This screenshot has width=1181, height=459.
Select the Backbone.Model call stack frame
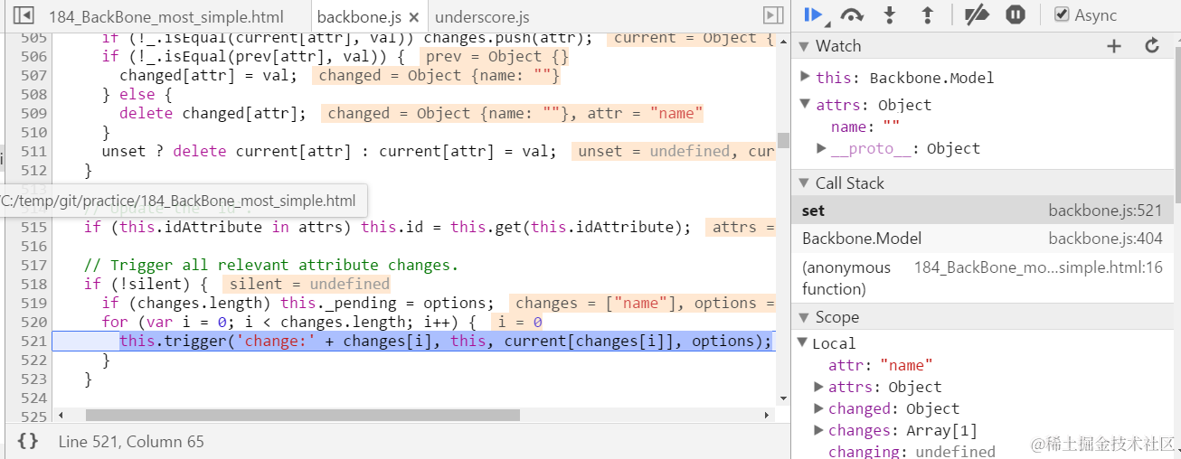(x=983, y=239)
